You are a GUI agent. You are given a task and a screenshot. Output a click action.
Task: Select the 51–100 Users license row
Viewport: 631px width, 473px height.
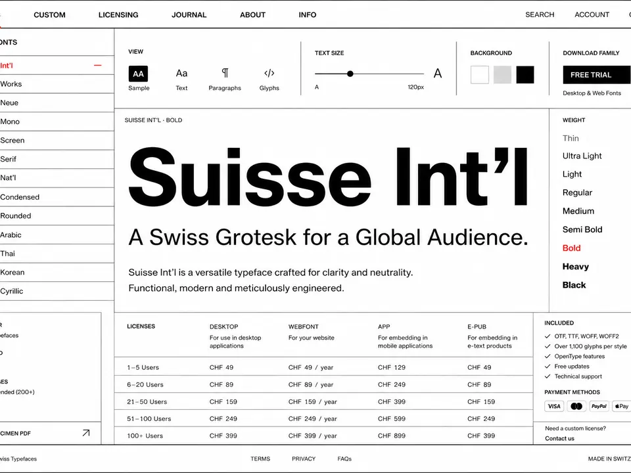coord(323,418)
